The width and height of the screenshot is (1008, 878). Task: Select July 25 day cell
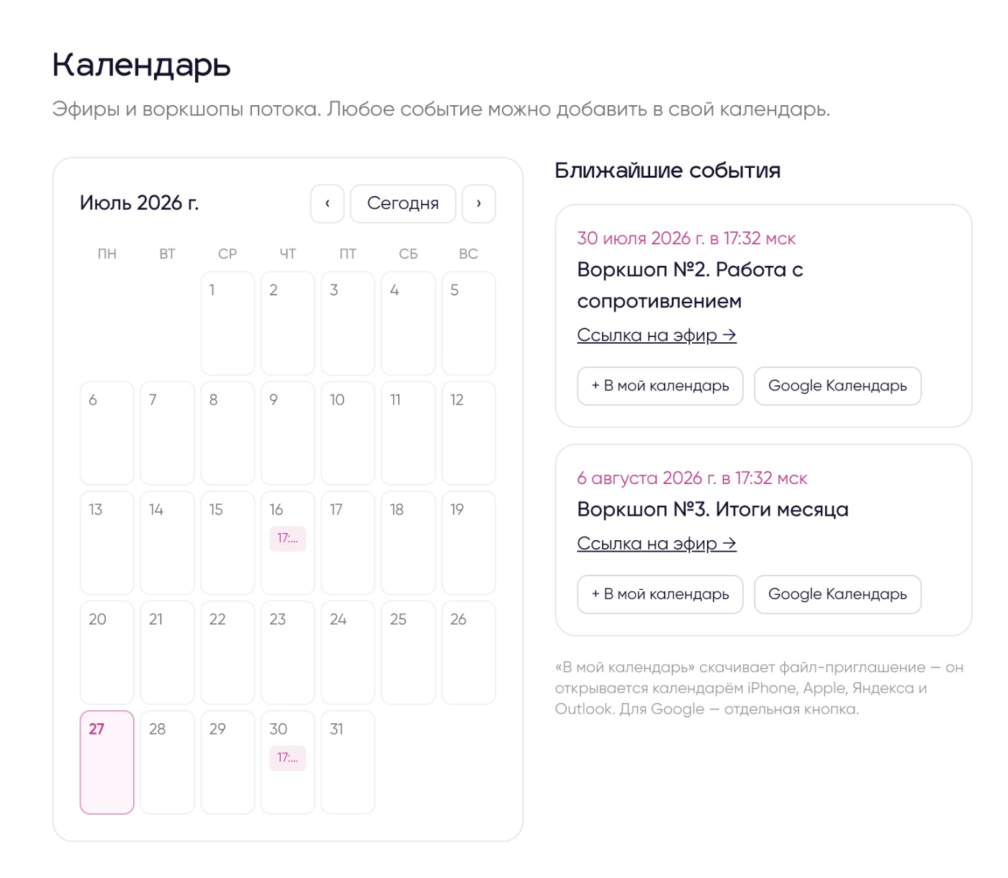point(408,653)
